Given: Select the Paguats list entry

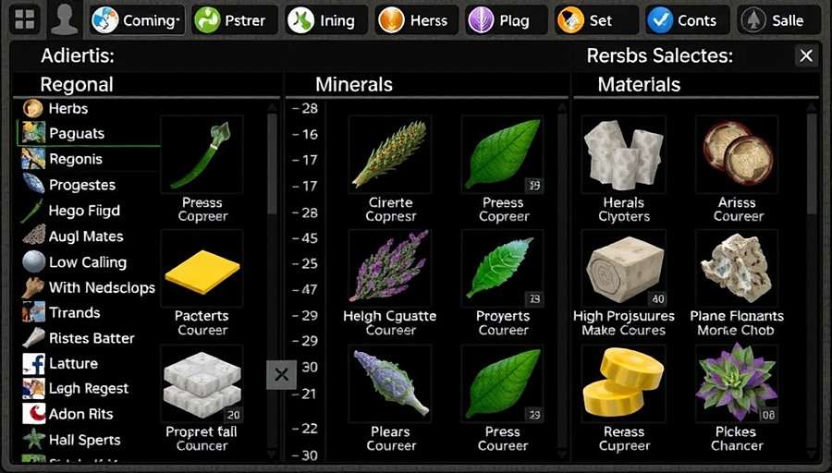Looking at the screenshot, I should pos(88,133).
